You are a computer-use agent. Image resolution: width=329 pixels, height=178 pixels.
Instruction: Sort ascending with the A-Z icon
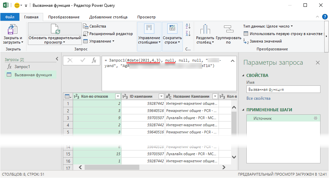click(188, 26)
